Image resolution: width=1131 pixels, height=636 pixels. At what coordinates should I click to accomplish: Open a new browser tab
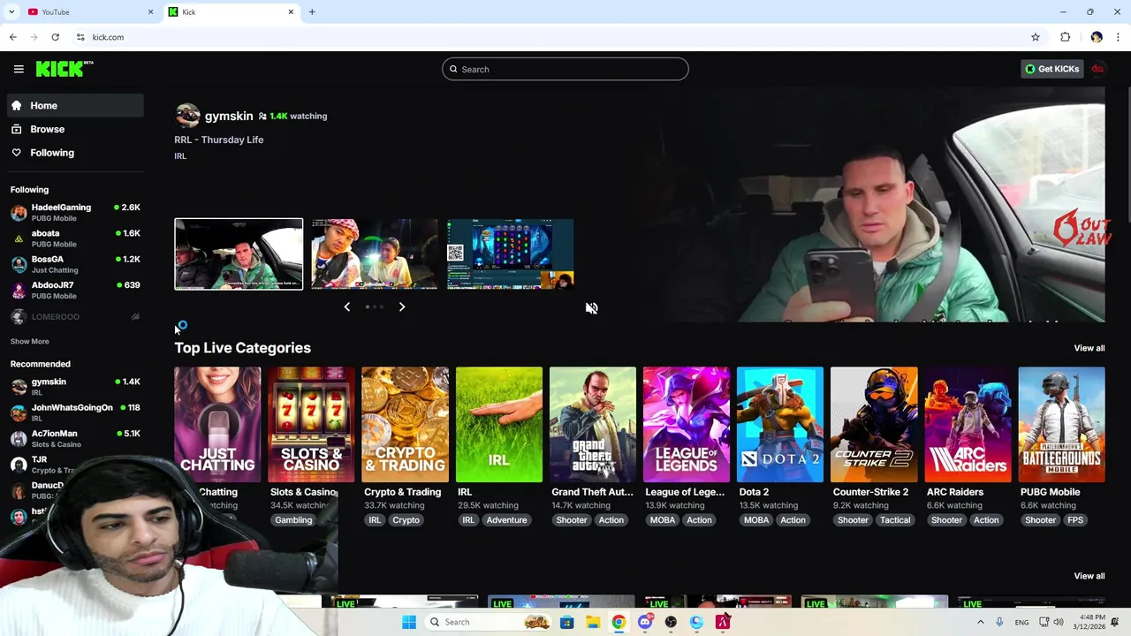pos(312,11)
